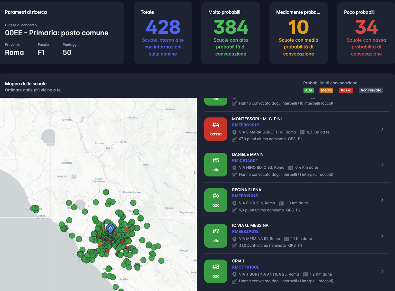This screenshot has width=395, height=291.
Task: Expand the IC Via G. Messina chevron
Action: click(x=382, y=236)
